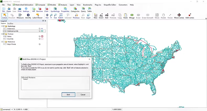This screenshot has height=111, width=207.
Task: Open the Symbology tool
Action: pyautogui.click(x=55, y=10)
